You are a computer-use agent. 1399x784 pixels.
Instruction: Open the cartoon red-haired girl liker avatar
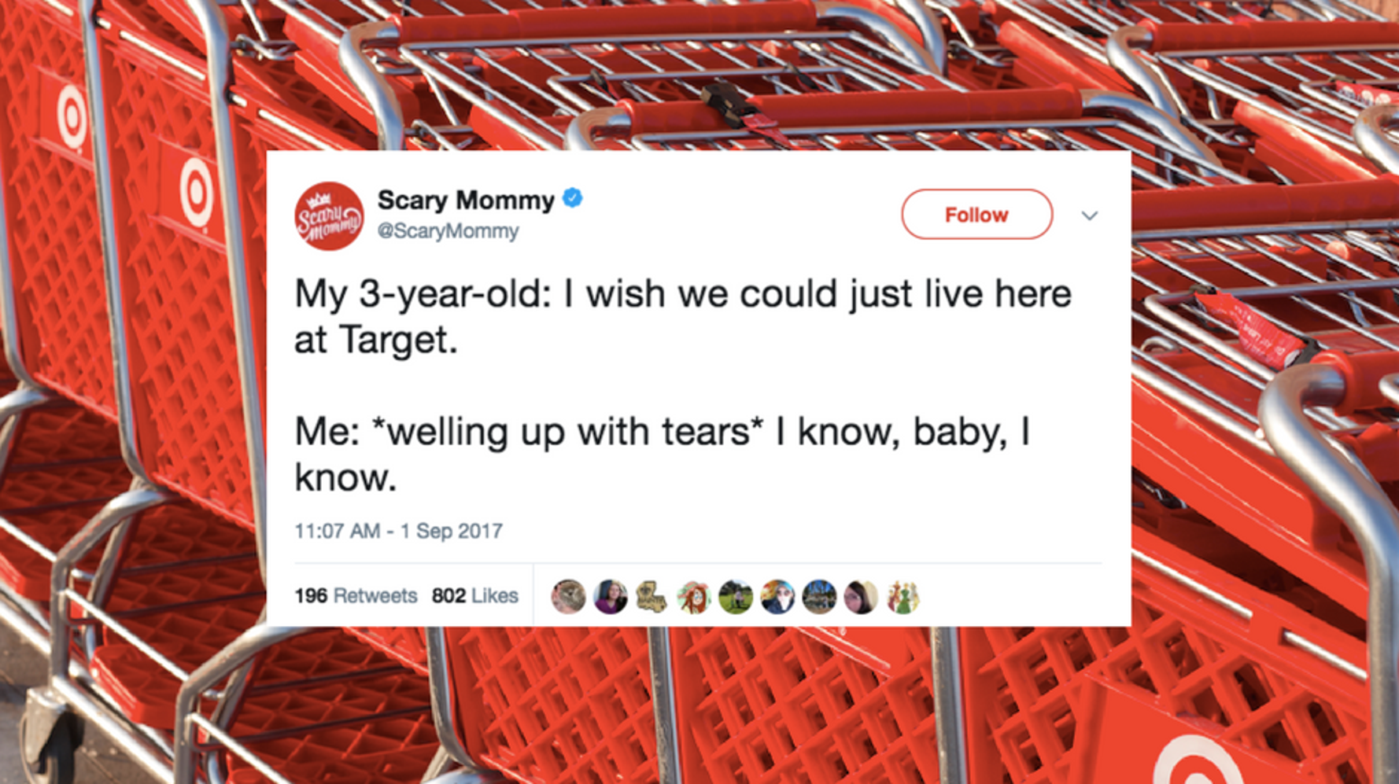tap(693, 597)
